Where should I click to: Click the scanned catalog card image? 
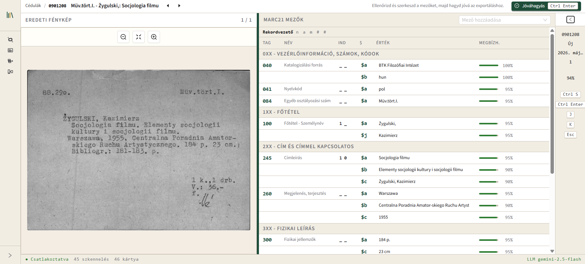click(139, 150)
